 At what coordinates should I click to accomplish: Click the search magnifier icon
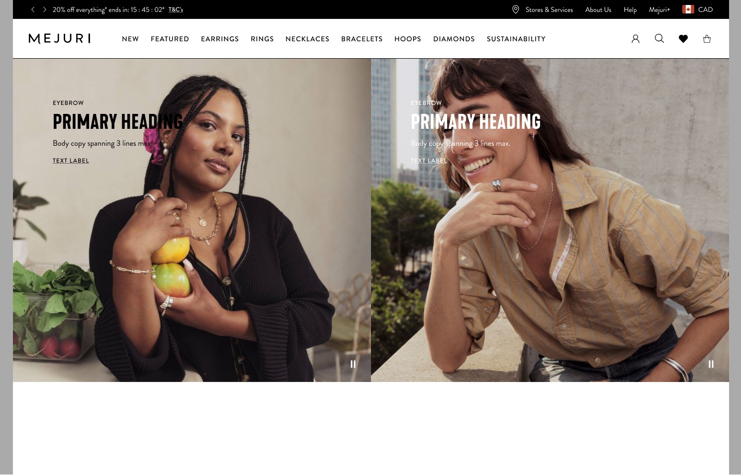point(659,38)
